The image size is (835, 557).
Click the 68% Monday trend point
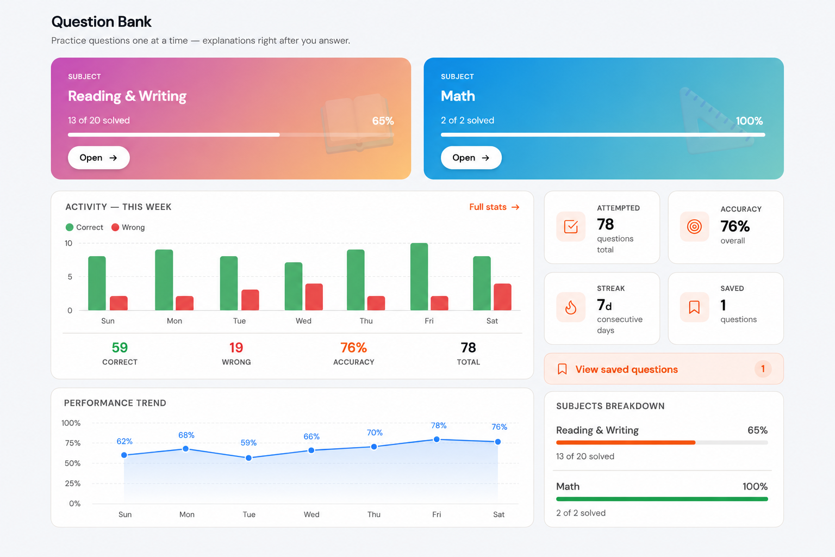click(186, 449)
